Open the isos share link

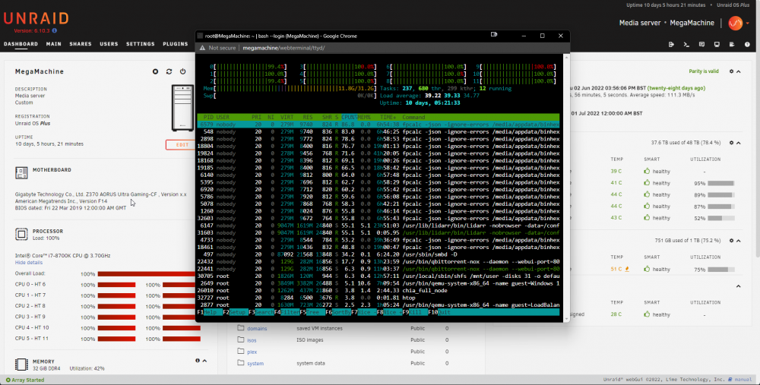click(x=252, y=340)
